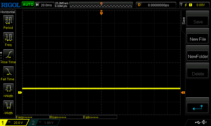Viewport: 211px width, 126px height.
Task: Click the Rise=***** measurement result
Action: (66, 117)
